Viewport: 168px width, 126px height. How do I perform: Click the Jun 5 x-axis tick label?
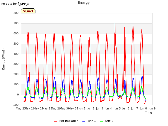(x=117, y=108)
